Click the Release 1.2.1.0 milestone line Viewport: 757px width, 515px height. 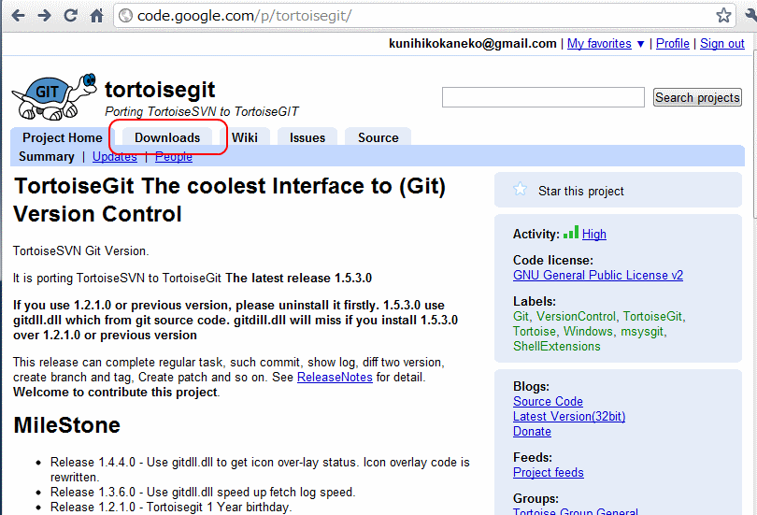tap(171, 507)
